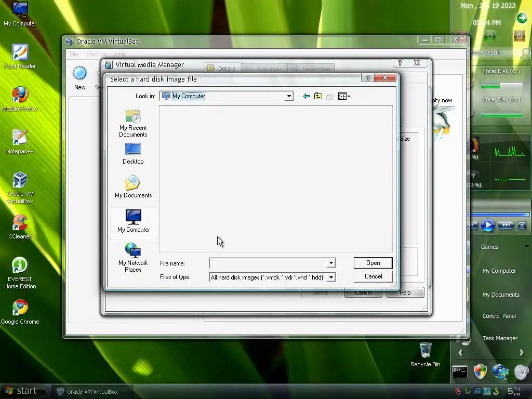This screenshot has width=532, height=399.
Task: Click the Google Search field in sidebar
Action: click(492, 52)
